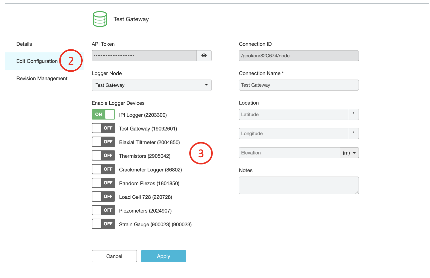Click the green database gateway icon

point(100,19)
